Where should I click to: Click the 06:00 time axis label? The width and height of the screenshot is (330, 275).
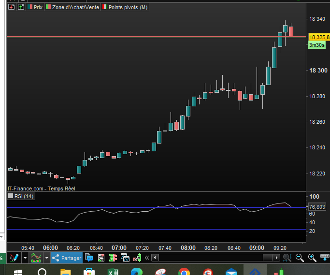coord(50,247)
